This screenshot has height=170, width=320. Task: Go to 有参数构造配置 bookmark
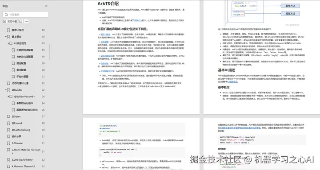(25, 57)
